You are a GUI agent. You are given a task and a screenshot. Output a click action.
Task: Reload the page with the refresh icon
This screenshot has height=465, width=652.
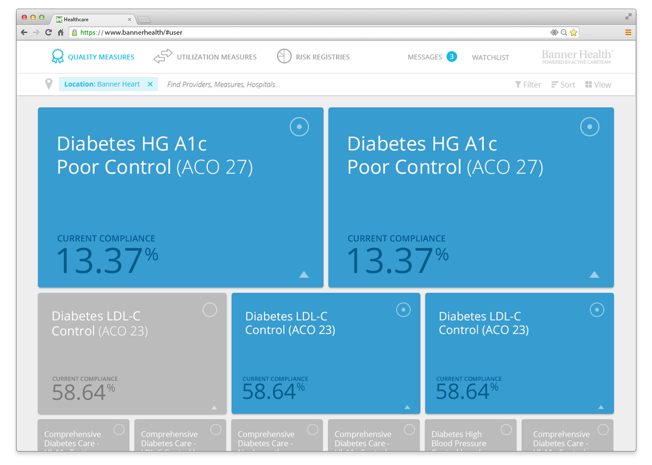tap(48, 32)
